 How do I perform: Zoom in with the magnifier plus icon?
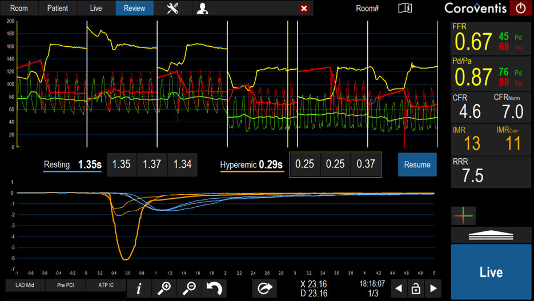pyautogui.click(x=164, y=288)
